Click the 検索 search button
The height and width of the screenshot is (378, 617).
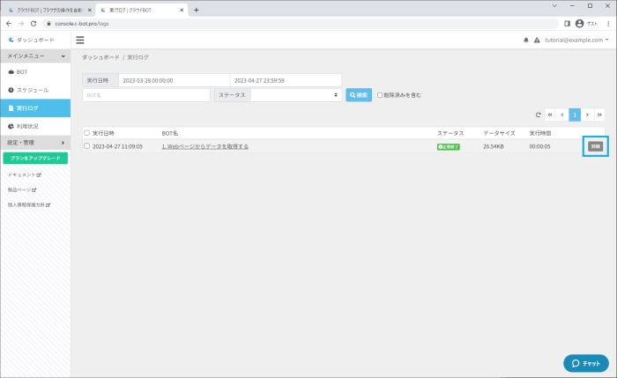pyautogui.click(x=359, y=94)
